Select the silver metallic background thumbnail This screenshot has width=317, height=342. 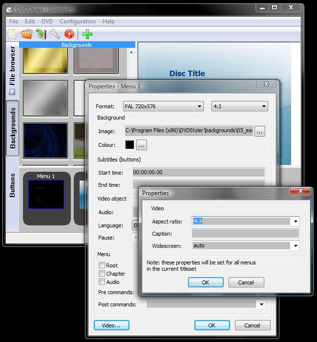(x=45, y=98)
